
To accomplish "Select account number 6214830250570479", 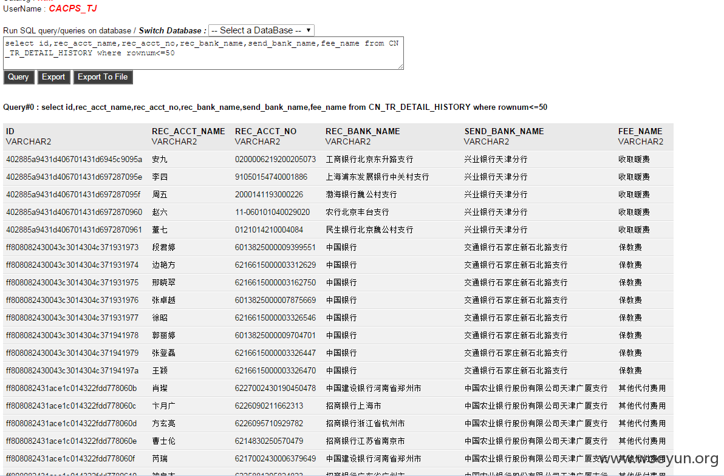I will [x=268, y=440].
